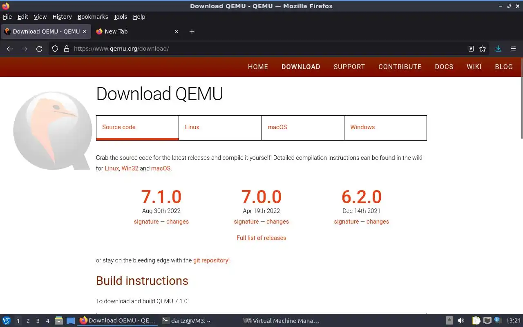Open the History menu
The image size is (523, 327).
tap(62, 17)
